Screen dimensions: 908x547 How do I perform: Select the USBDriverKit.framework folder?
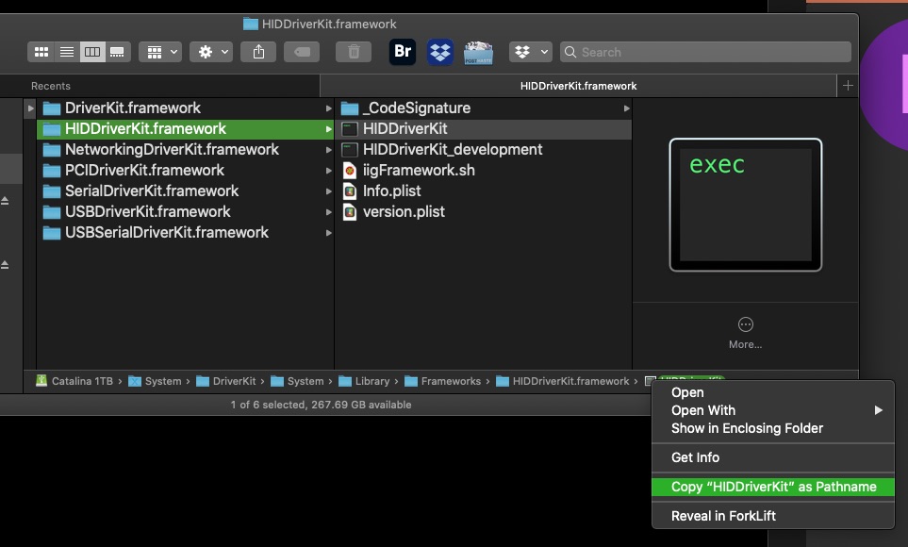click(x=186, y=212)
